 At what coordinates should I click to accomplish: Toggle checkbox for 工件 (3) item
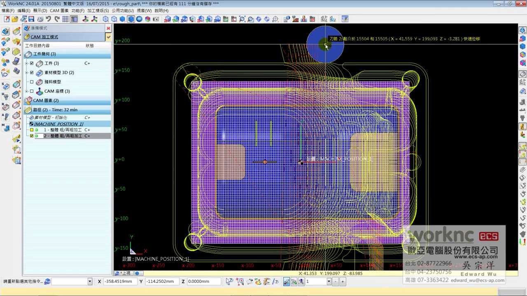pyautogui.click(x=32, y=63)
